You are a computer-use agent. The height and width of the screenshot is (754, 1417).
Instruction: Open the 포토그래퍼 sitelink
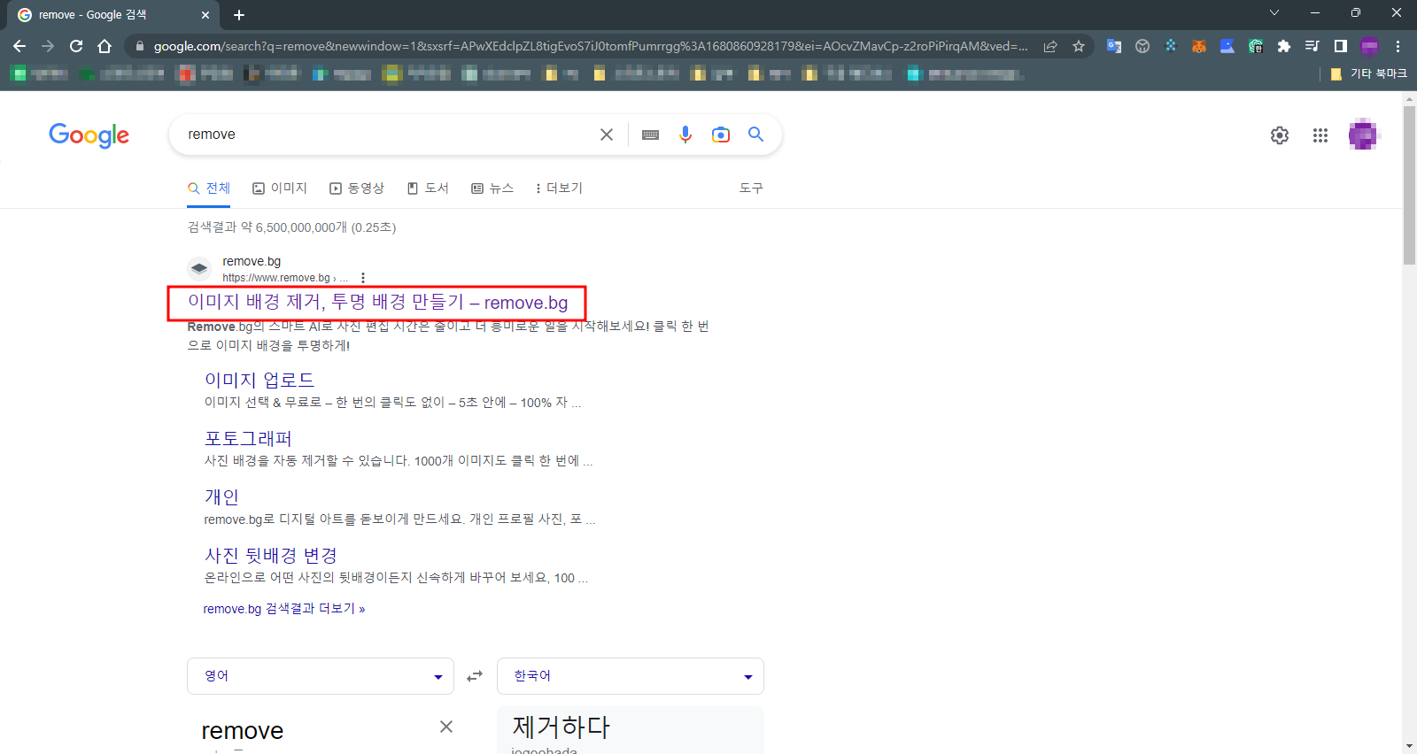[248, 438]
